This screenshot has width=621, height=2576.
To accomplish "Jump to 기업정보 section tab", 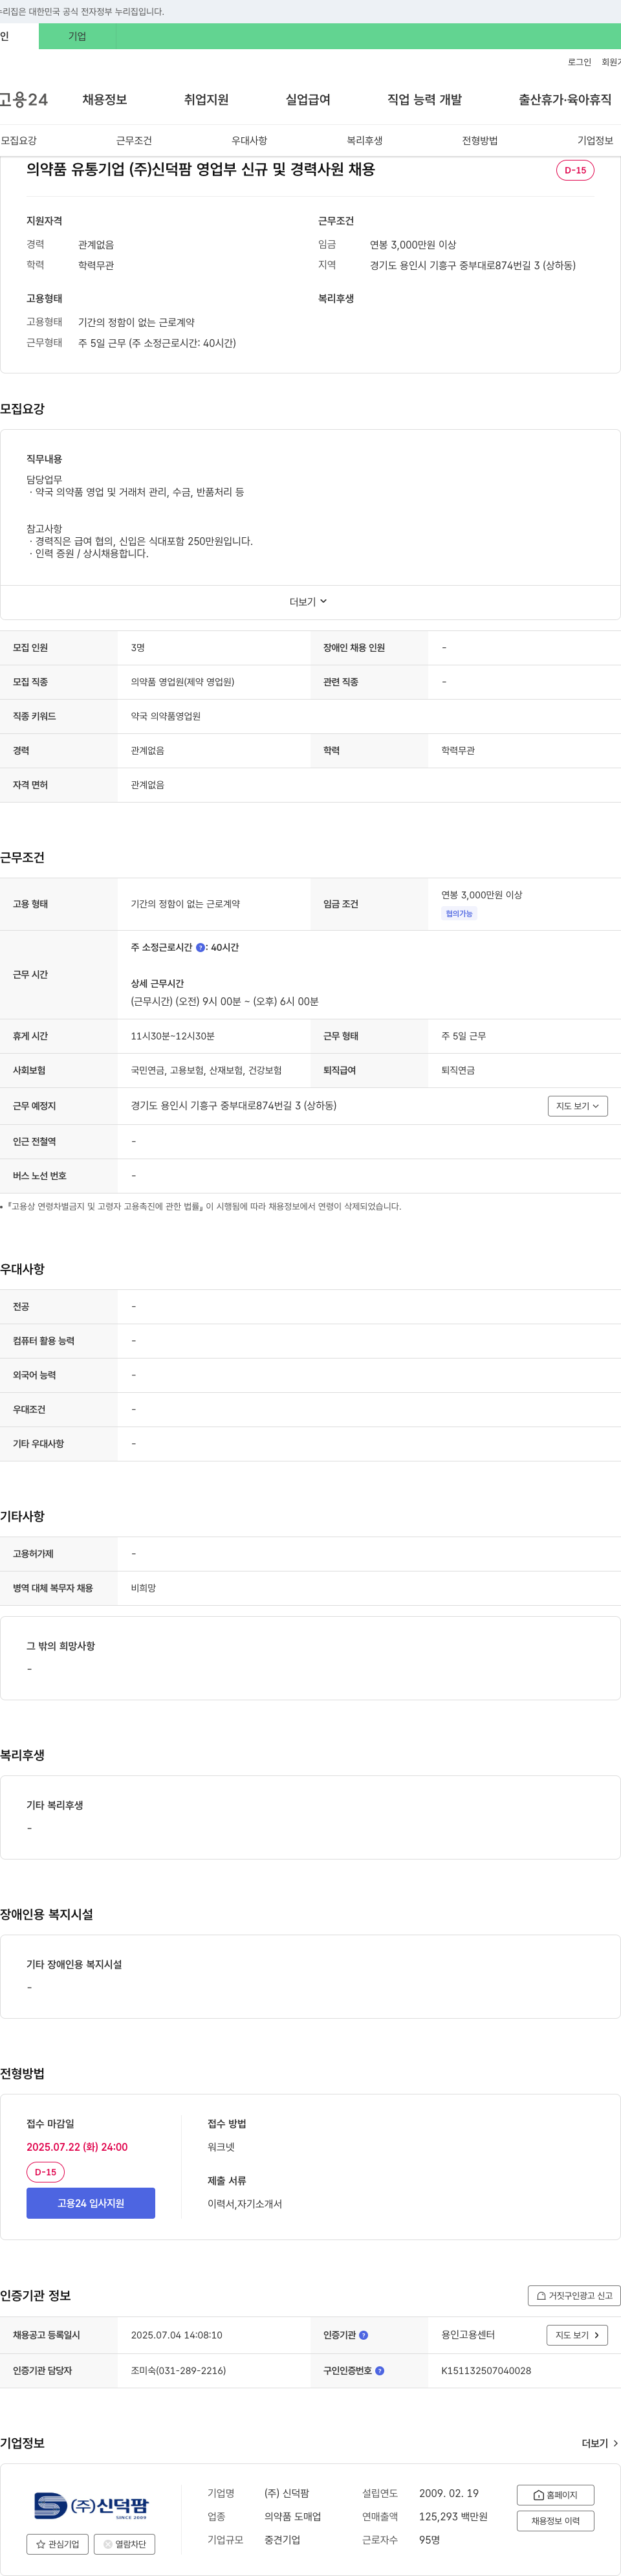I will (595, 141).
